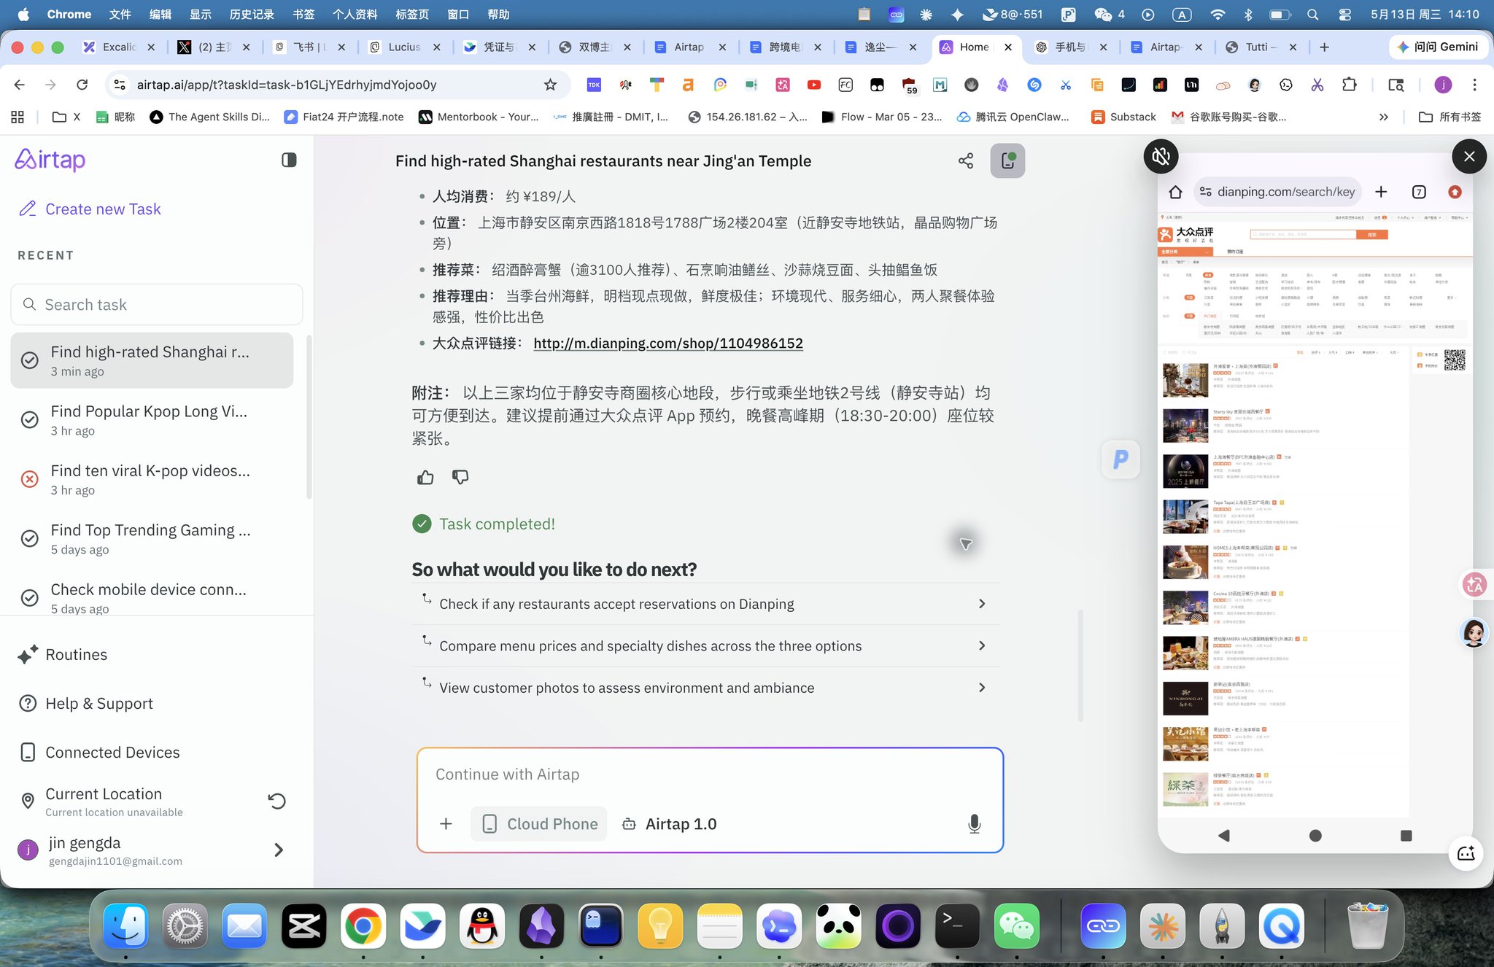Viewport: 1494px width, 967px height.
Task: Open the 书签 menu in menu bar
Action: tap(303, 14)
